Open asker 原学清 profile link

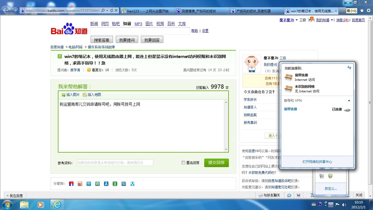[75, 70]
